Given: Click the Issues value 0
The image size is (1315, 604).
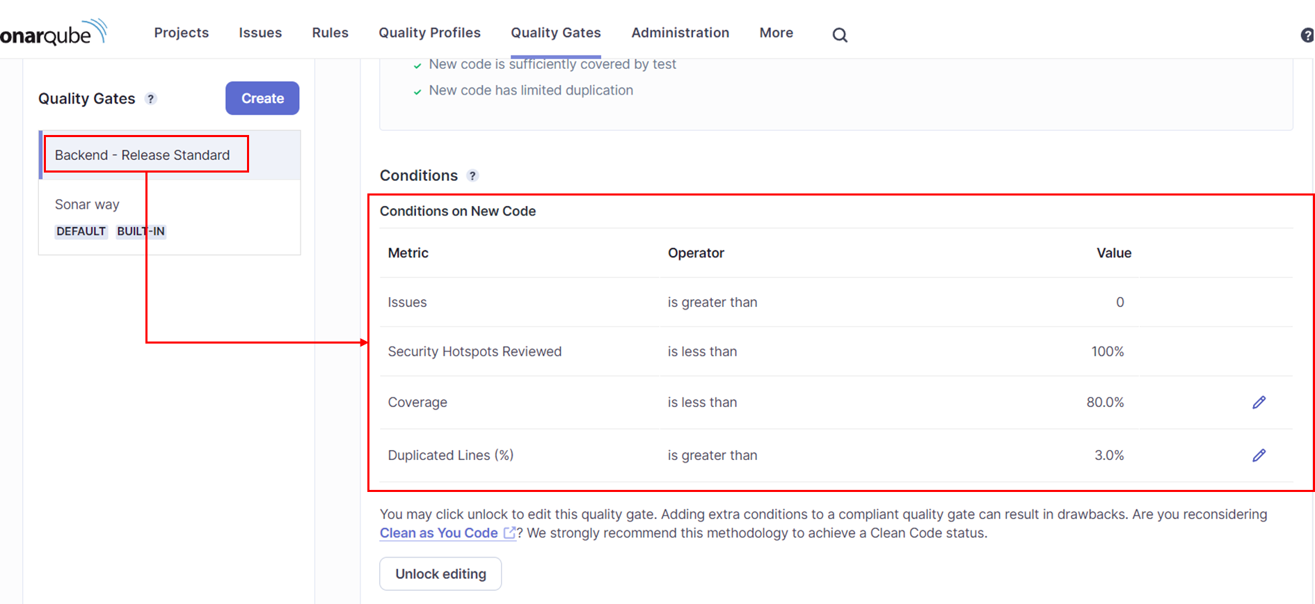Looking at the screenshot, I should (1120, 303).
